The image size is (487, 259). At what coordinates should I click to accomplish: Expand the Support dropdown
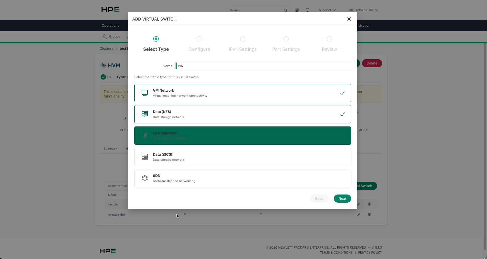click(x=327, y=10)
